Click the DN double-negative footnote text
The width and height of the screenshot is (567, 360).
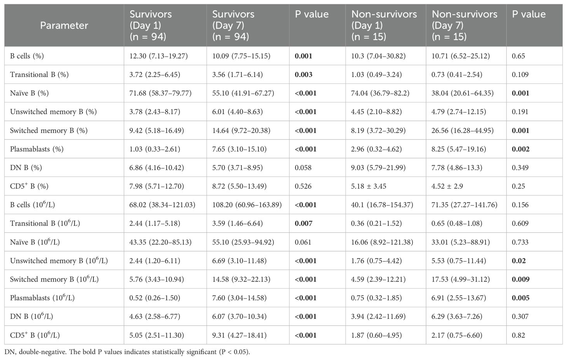[129, 352]
